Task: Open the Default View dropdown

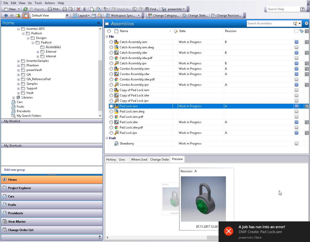Action: (67, 16)
